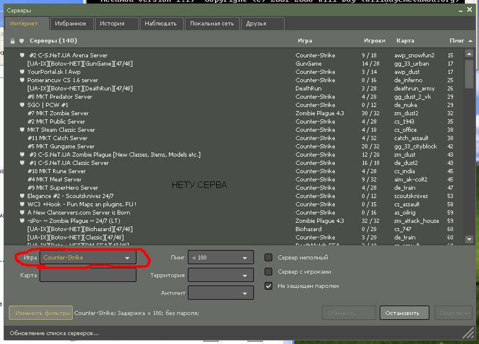This screenshot has width=479, height=344.
Task: Uncheck 'Не защищен паролем' checkbox
Action: pyautogui.click(x=268, y=286)
